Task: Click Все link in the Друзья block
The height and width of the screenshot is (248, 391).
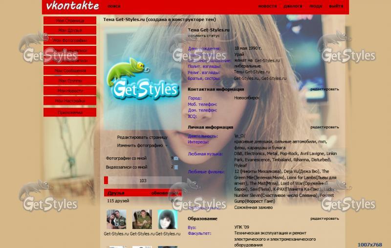Action: click(174, 201)
